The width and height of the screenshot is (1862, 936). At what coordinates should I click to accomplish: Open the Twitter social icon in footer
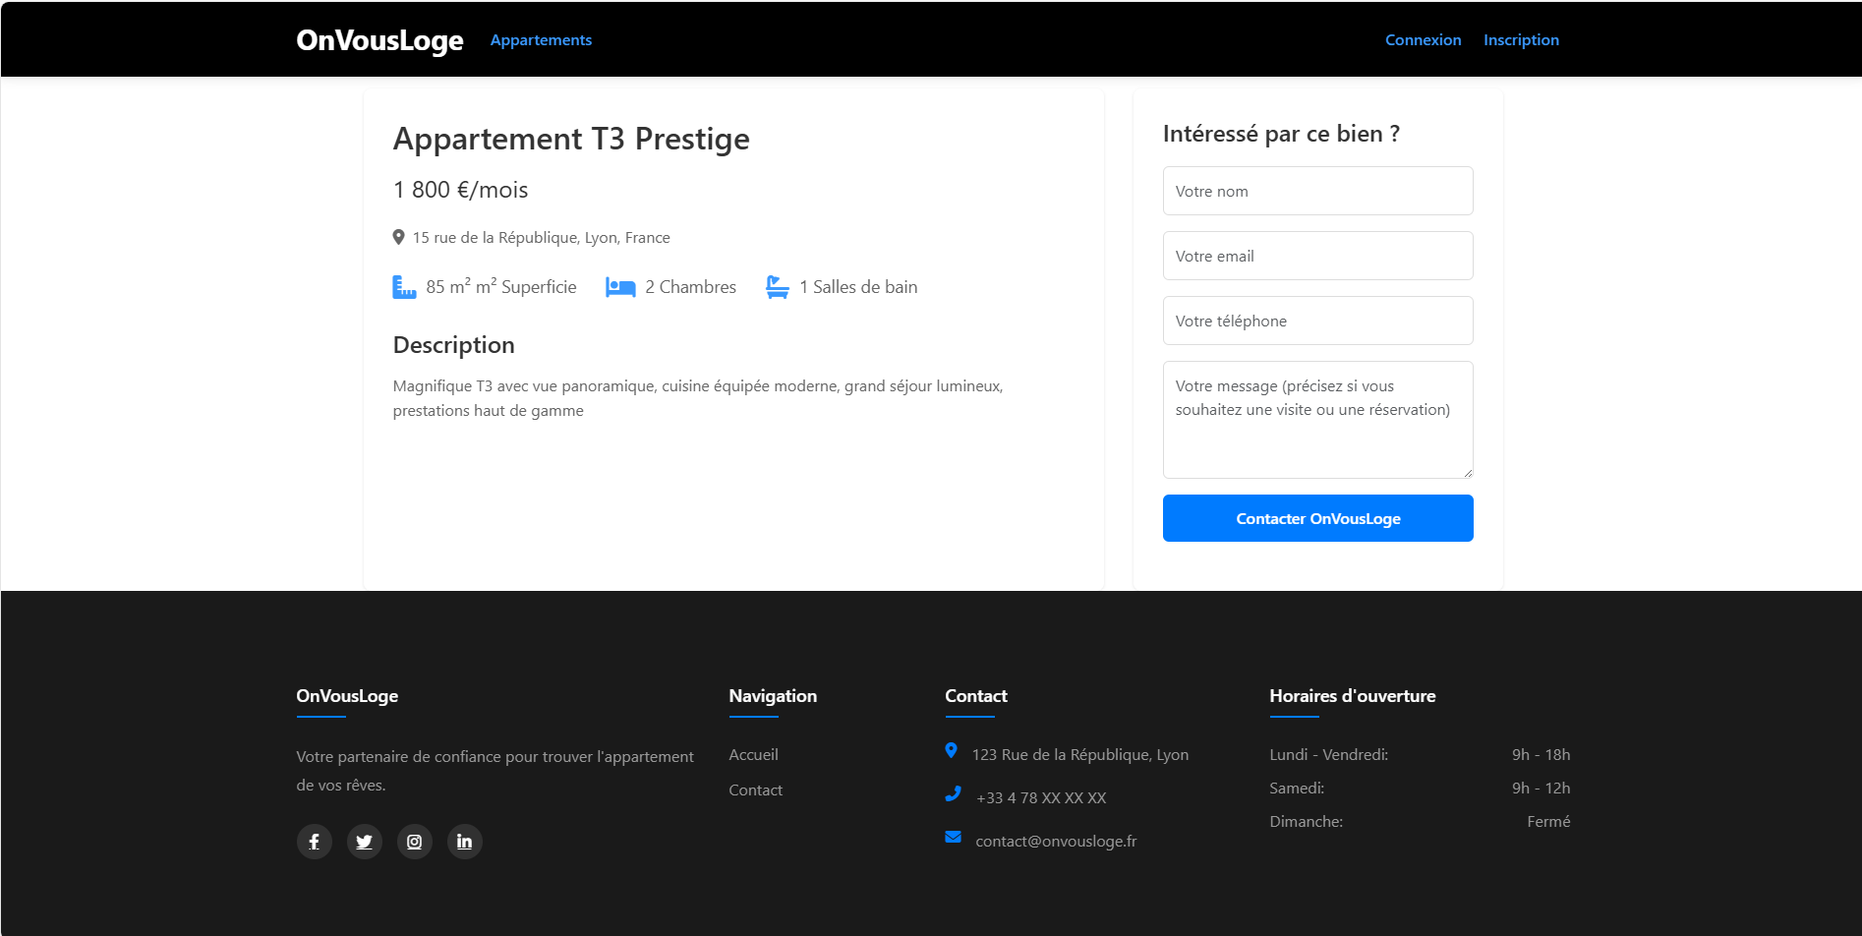click(x=364, y=842)
